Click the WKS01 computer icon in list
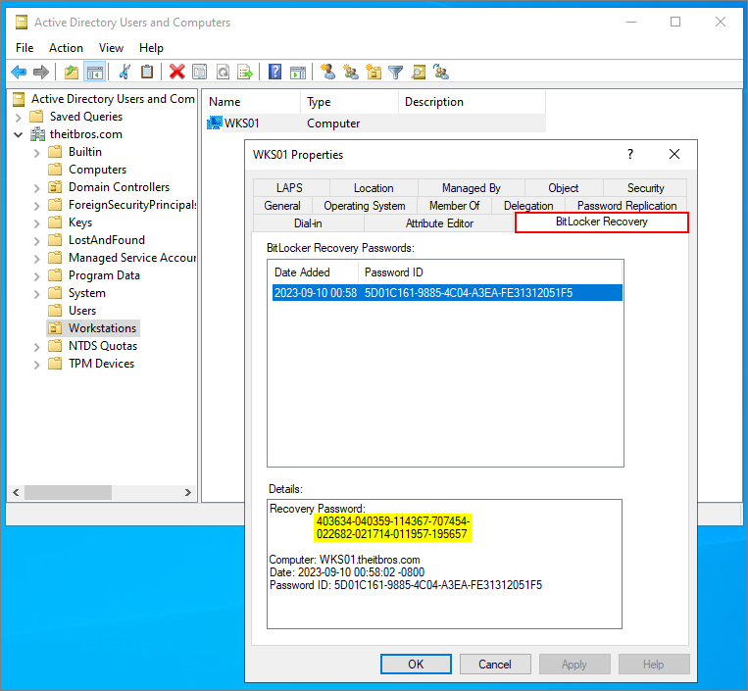This screenshot has height=691, width=748. tap(215, 123)
